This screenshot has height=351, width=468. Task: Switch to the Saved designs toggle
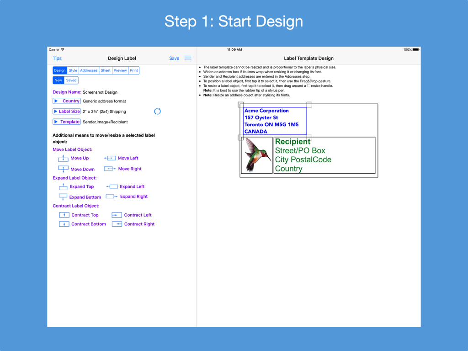pos(72,80)
